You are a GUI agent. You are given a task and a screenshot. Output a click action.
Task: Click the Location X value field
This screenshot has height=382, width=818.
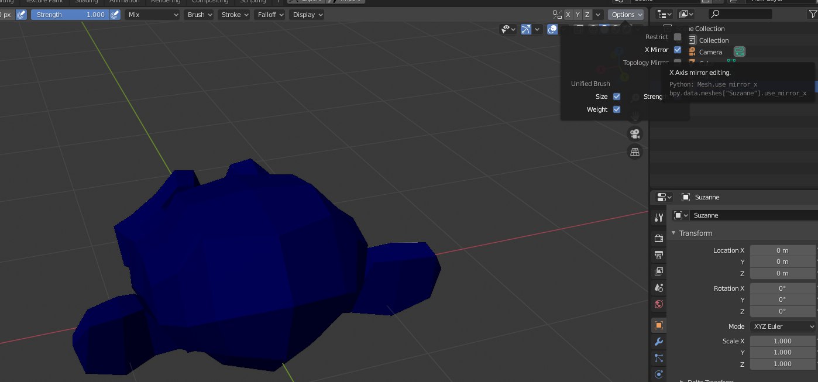(x=782, y=250)
